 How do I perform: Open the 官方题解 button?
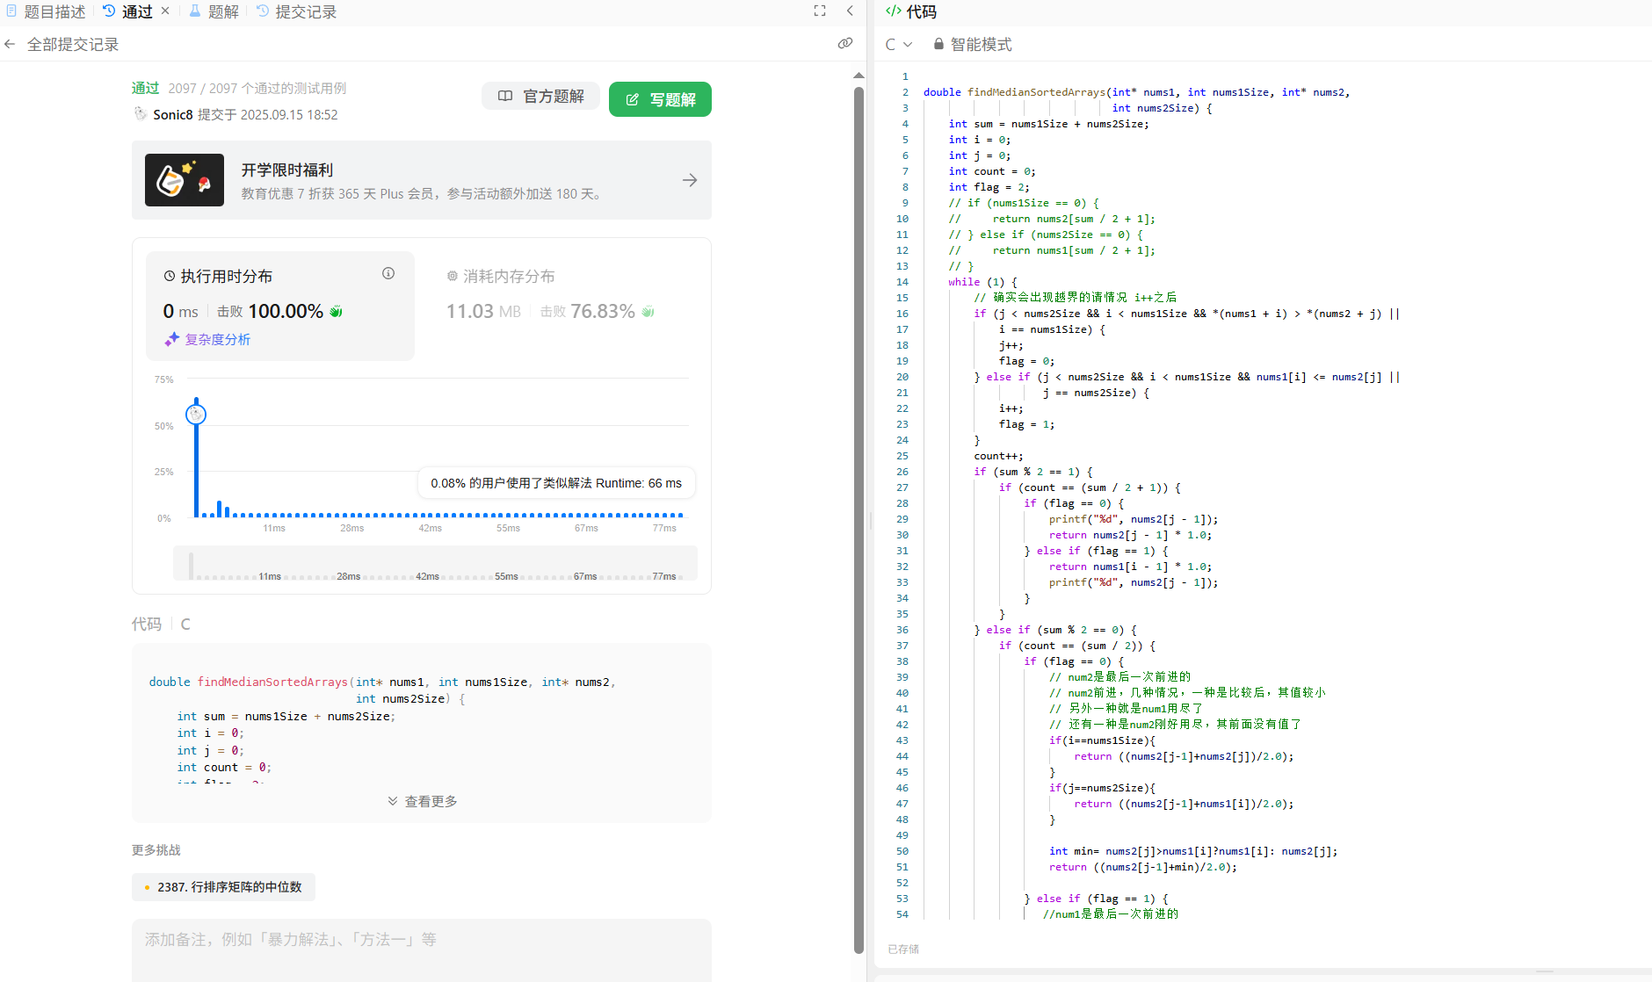point(540,96)
